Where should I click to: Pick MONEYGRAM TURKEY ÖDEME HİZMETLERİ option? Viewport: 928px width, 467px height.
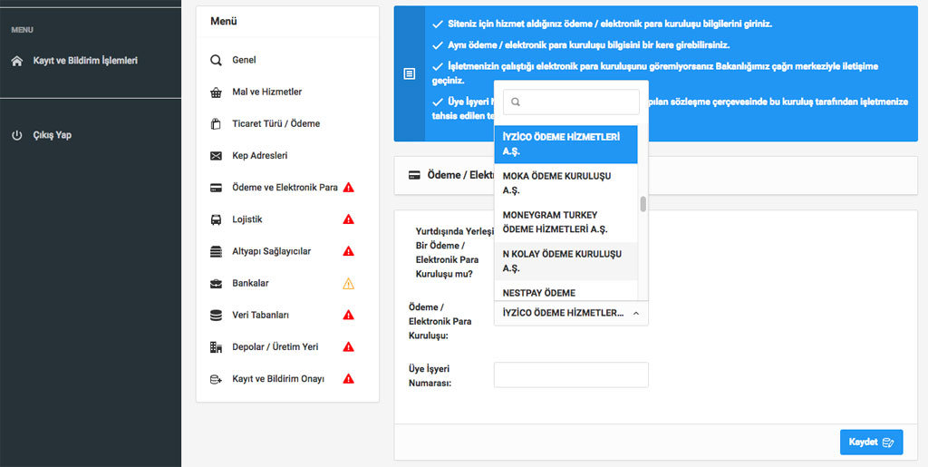[x=555, y=222]
